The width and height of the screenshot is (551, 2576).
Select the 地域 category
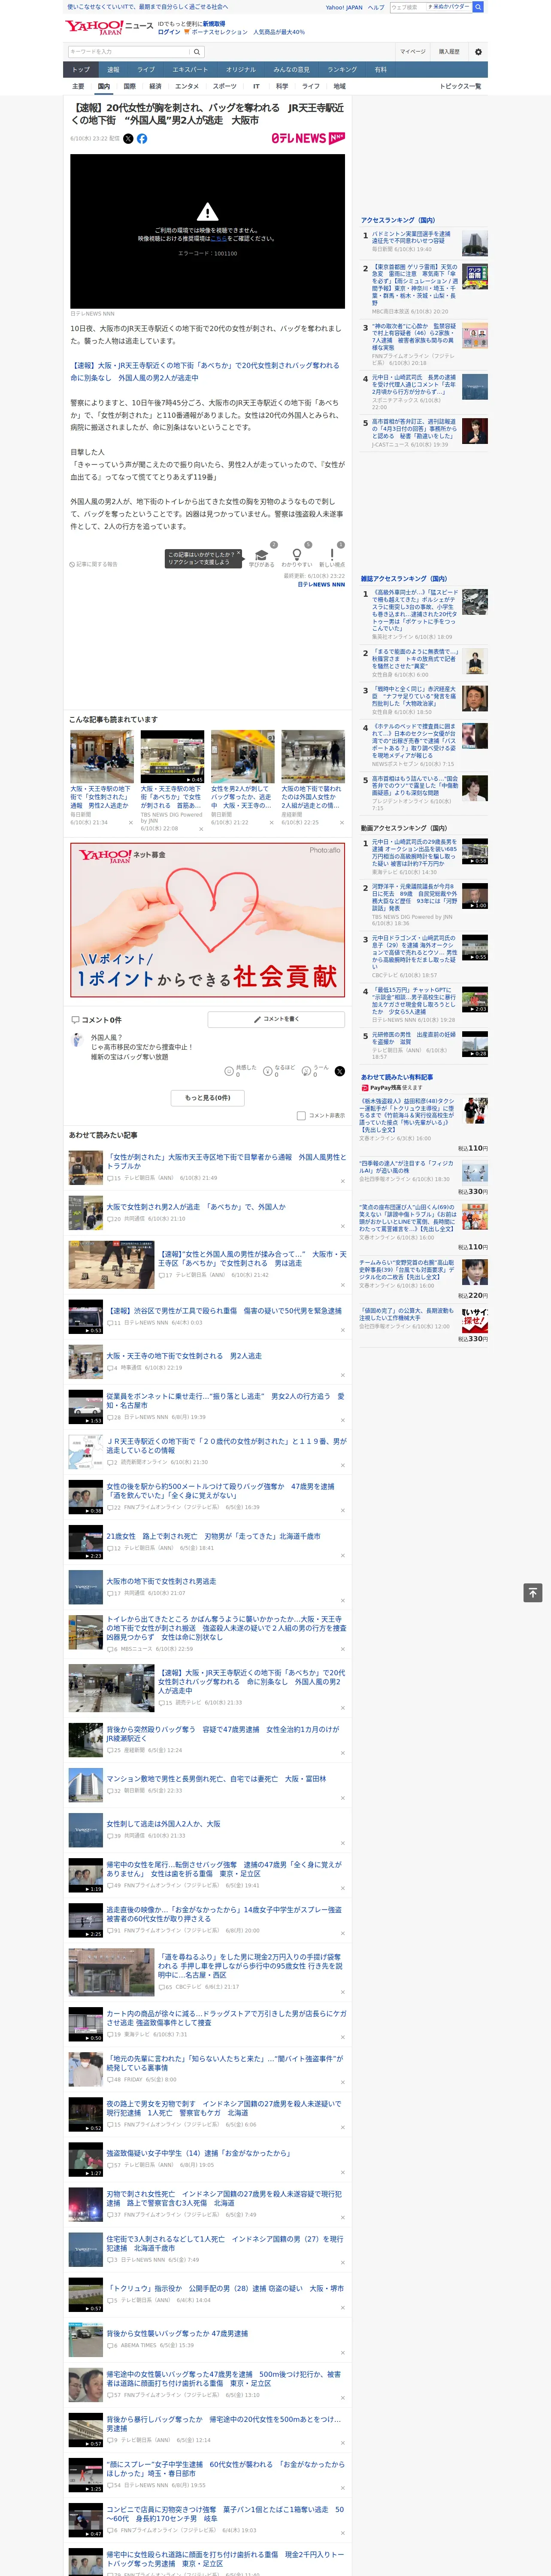point(340,86)
